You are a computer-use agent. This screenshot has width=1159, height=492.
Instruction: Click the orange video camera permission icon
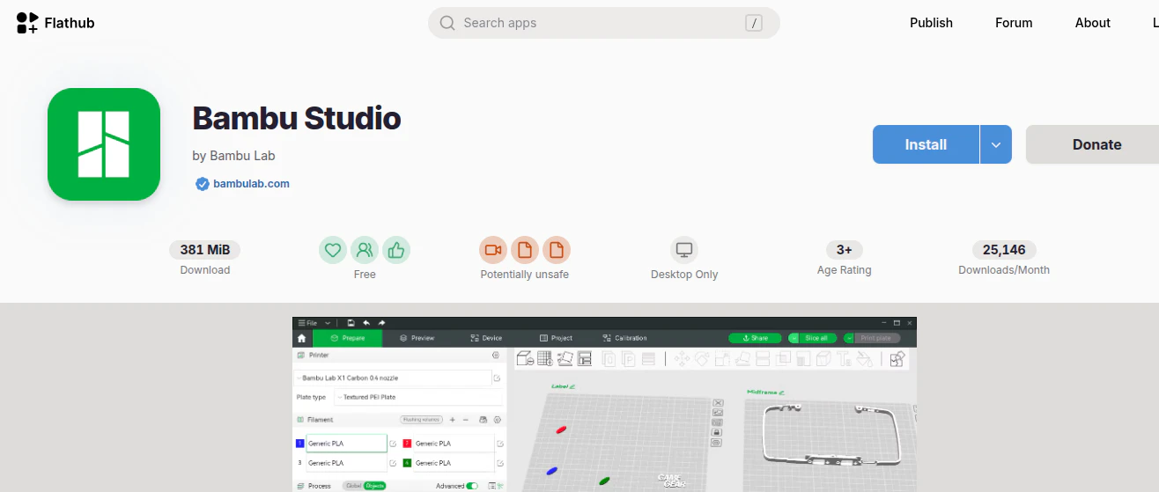(493, 251)
